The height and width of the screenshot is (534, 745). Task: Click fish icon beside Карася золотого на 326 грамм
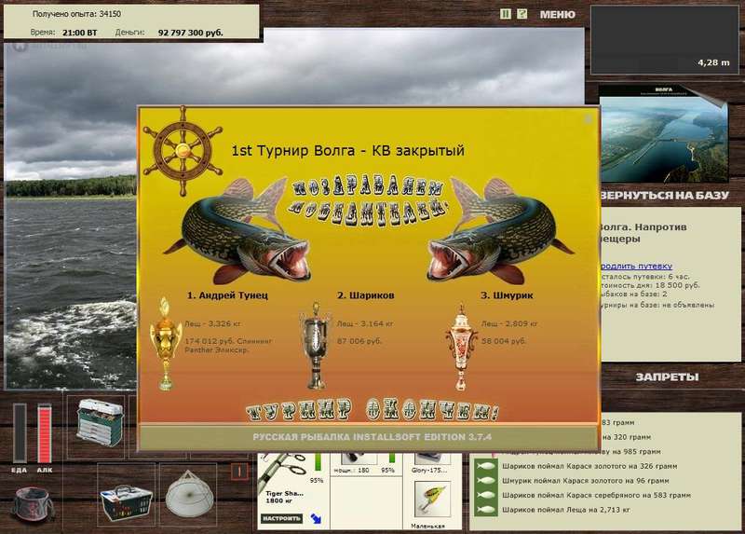(485, 467)
